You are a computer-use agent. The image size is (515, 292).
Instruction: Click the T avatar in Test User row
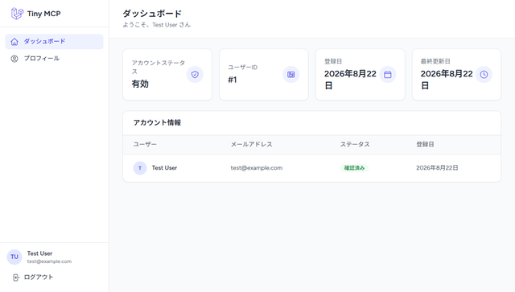click(x=140, y=168)
